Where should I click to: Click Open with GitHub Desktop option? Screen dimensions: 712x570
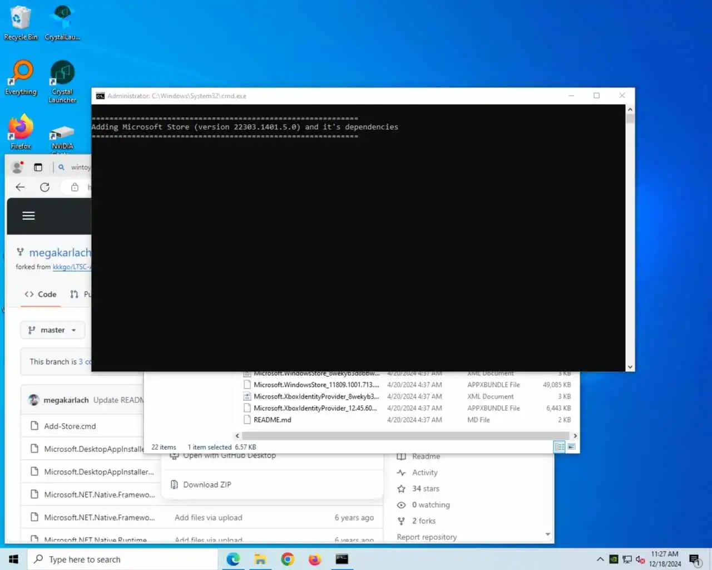point(229,456)
